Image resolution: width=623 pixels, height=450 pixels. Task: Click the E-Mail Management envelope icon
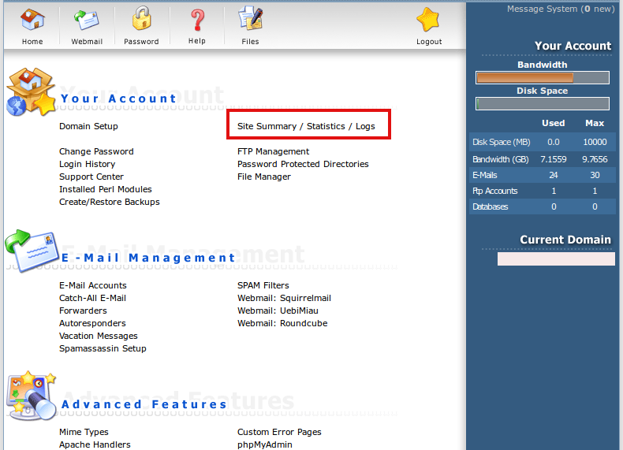[x=32, y=251]
